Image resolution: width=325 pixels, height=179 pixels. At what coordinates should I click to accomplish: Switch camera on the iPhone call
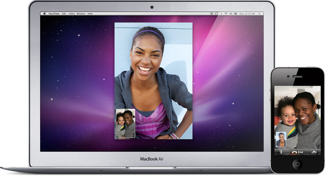click(x=314, y=152)
